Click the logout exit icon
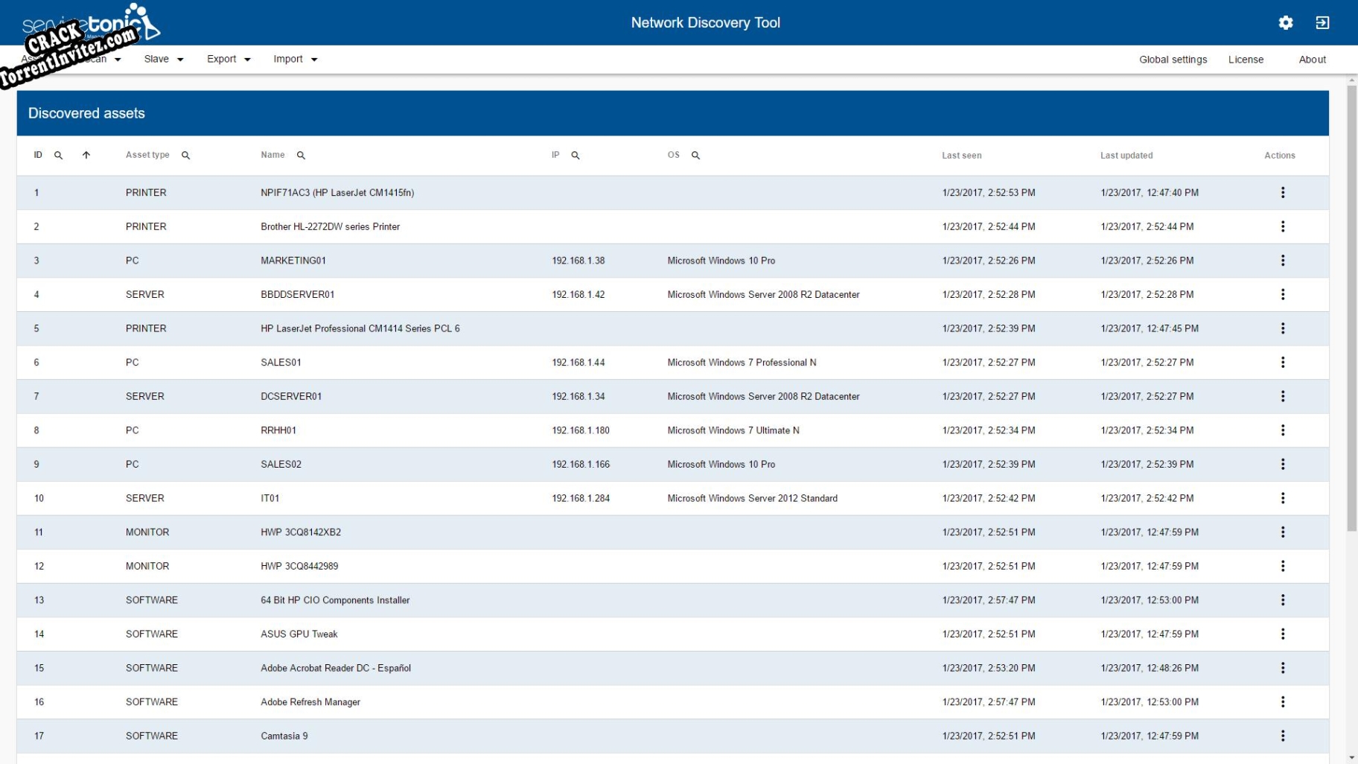The width and height of the screenshot is (1358, 764). point(1324,22)
